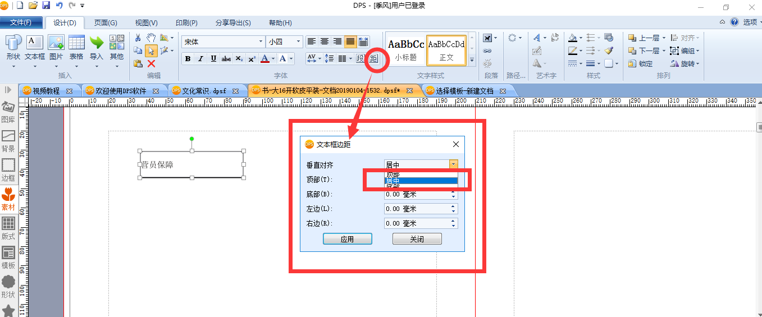Open 边框 border panel in sidebar
762x317 pixels.
[x=8, y=171]
